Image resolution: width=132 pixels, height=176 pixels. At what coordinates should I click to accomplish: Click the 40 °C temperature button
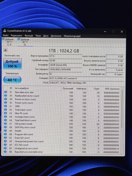point(12,80)
